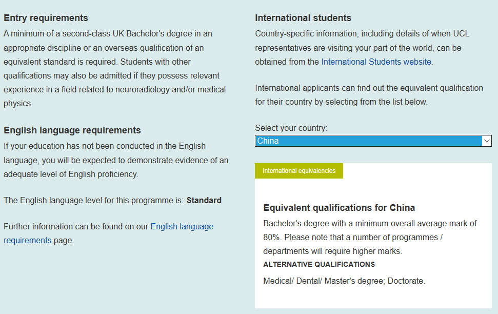Click the Equivalent qualifications for China heading
Image resolution: width=498 pixels, height=314 pixels.
[x=339, y=208]
